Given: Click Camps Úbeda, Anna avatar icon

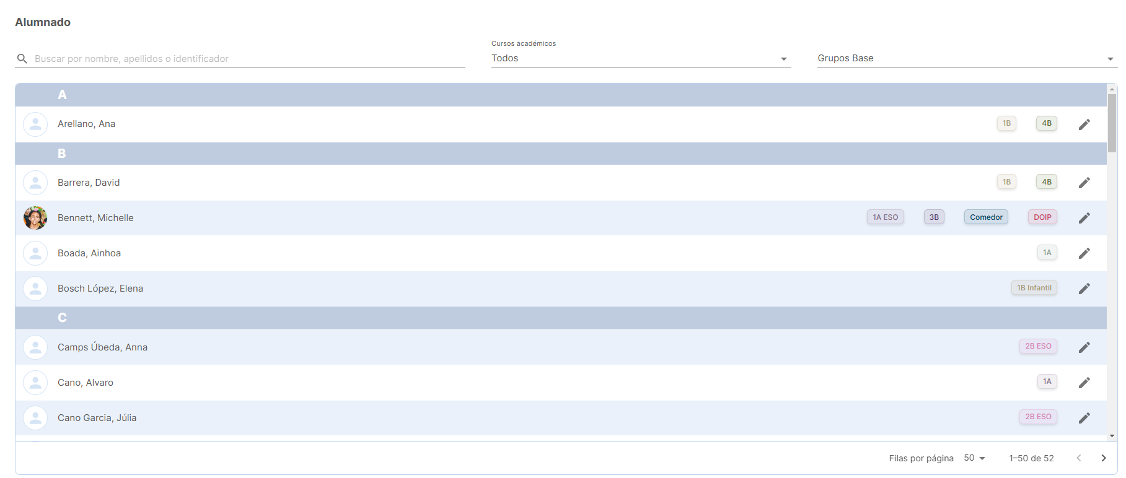Looking at the screenshot, I should [35, 347].
